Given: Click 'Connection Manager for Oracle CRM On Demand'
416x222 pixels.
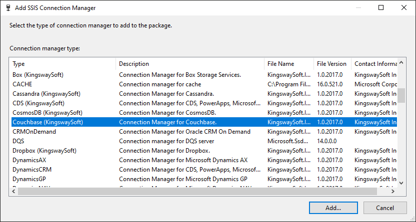Looking at the screenshot, I should pyautogui.click(x=185, y=132).
